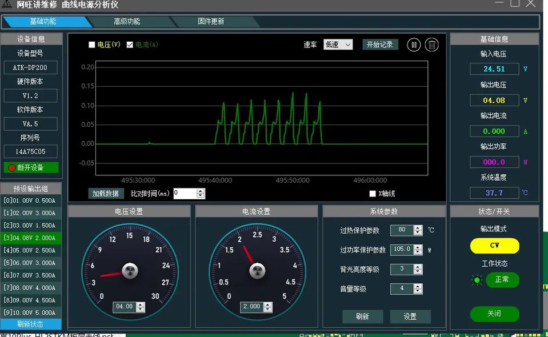Open the speed (速率) dropdown
The width and height of the screenshot is (548, 337).
338,45
